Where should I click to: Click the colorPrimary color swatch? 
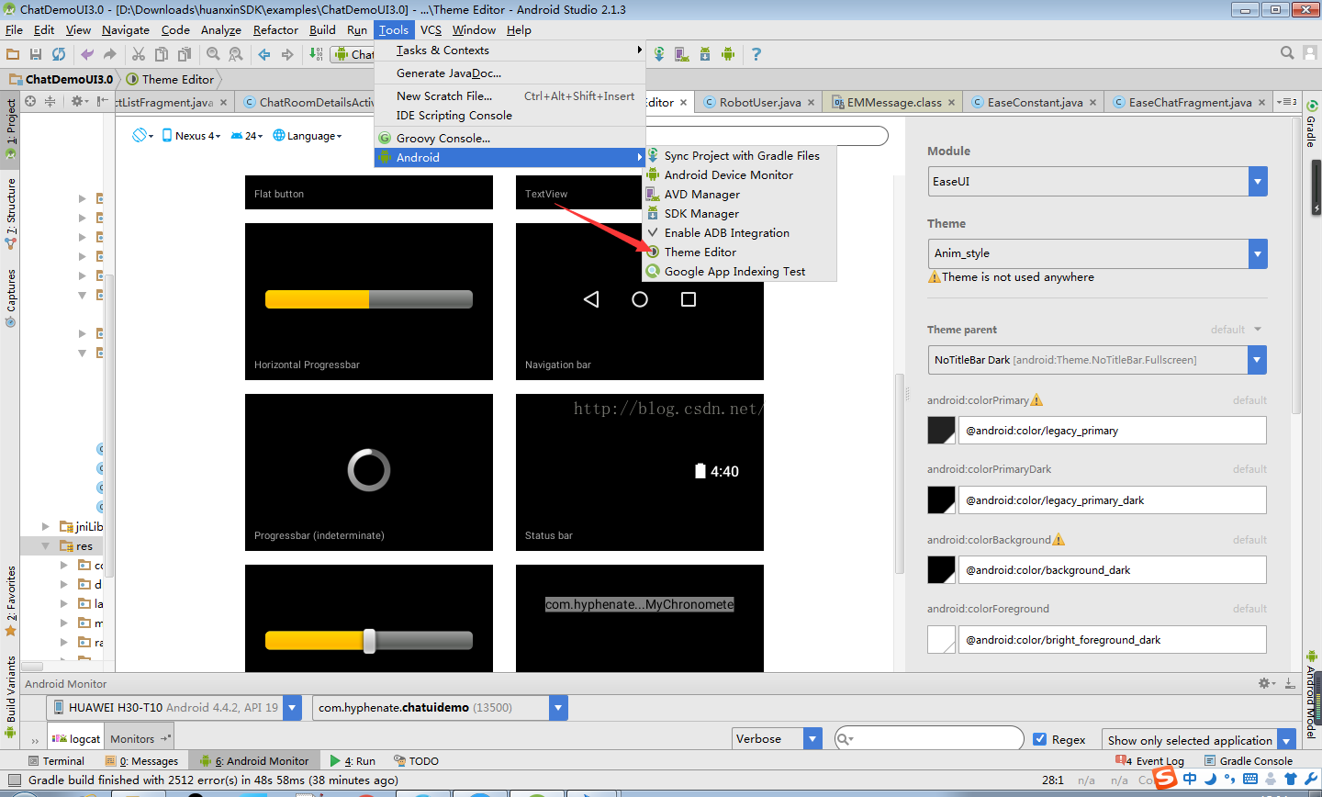click(942, 431)
